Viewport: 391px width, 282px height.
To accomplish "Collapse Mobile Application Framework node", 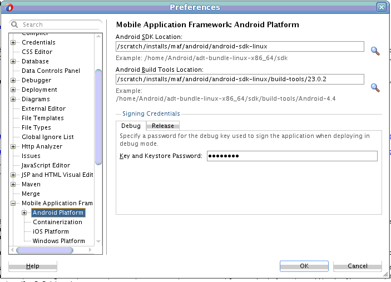I will pyautogui.click(x=13, y=204).
